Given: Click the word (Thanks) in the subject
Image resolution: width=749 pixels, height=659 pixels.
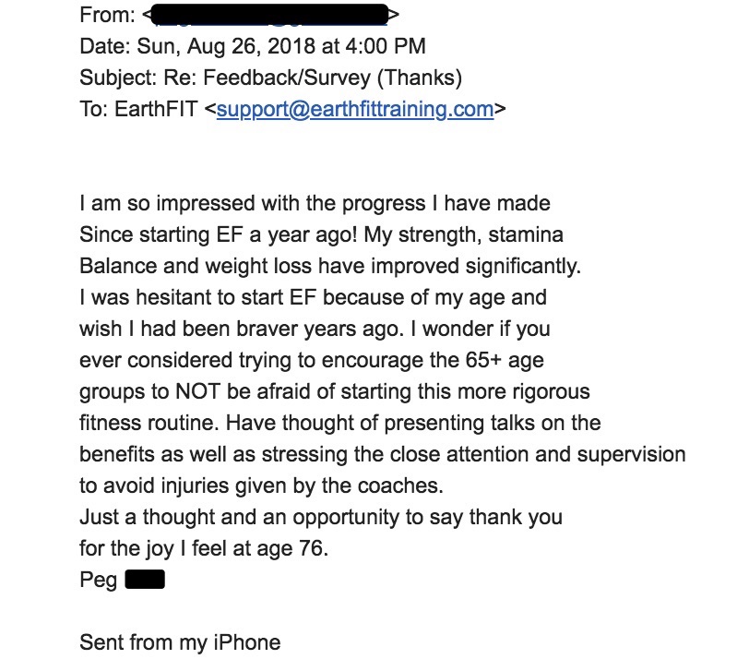Looking at the screenshot, I should pos(420,78).
